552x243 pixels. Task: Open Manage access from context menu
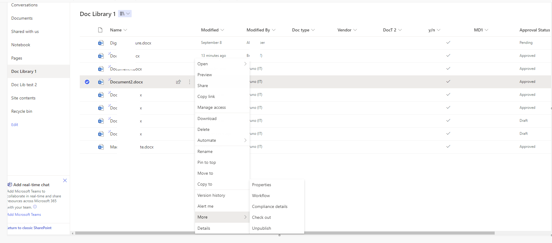[x=222, y=107]
